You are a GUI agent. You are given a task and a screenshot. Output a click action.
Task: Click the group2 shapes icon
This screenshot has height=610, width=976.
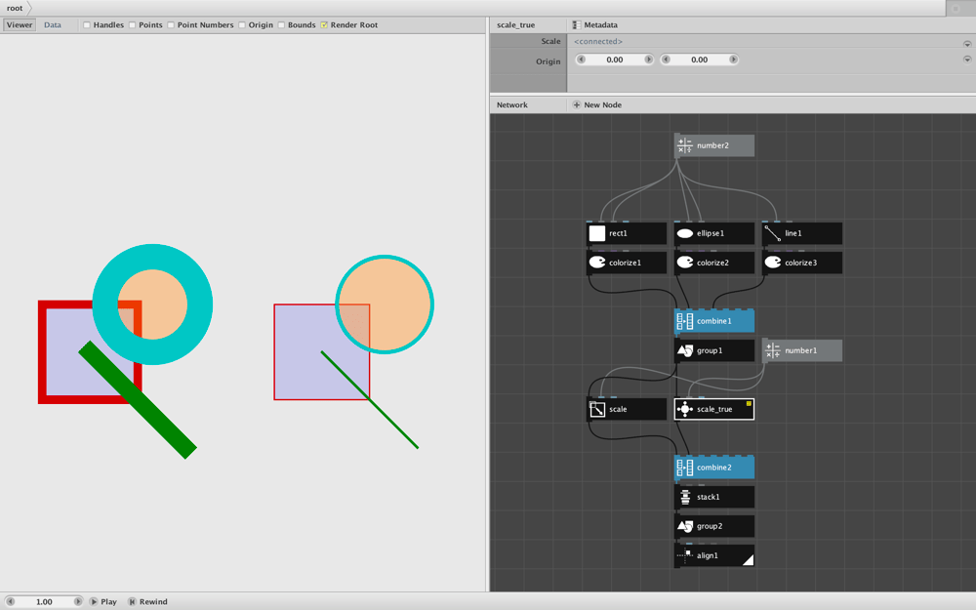685,526
